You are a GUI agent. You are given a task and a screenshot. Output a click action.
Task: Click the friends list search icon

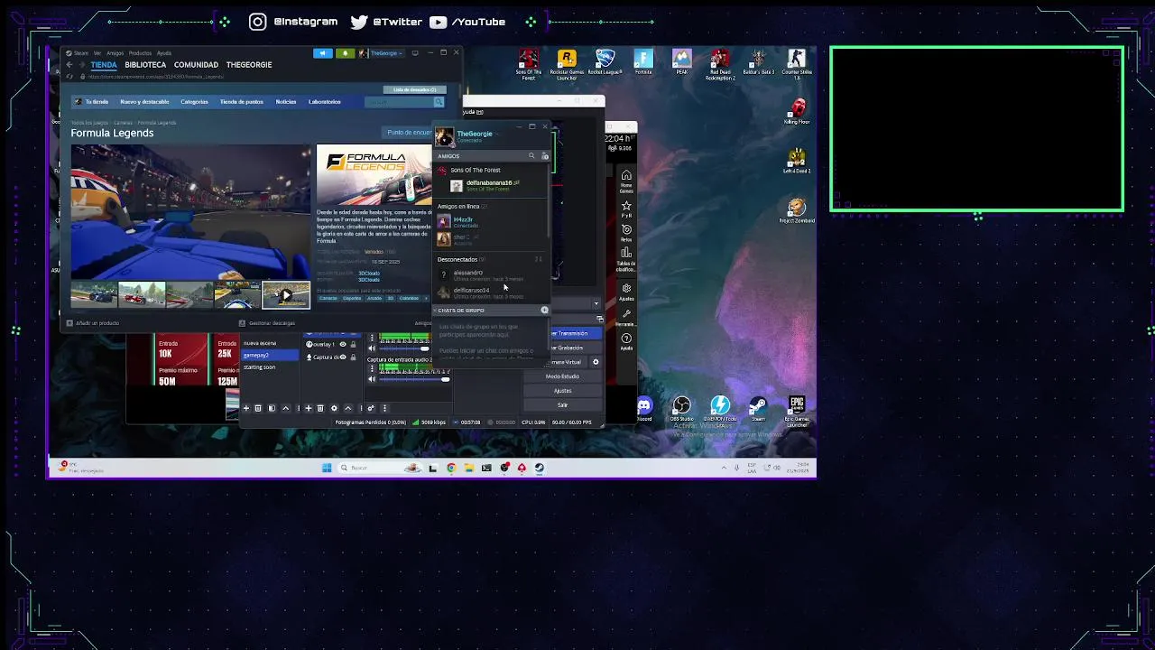pyautogui.click(x=531, y=156)
